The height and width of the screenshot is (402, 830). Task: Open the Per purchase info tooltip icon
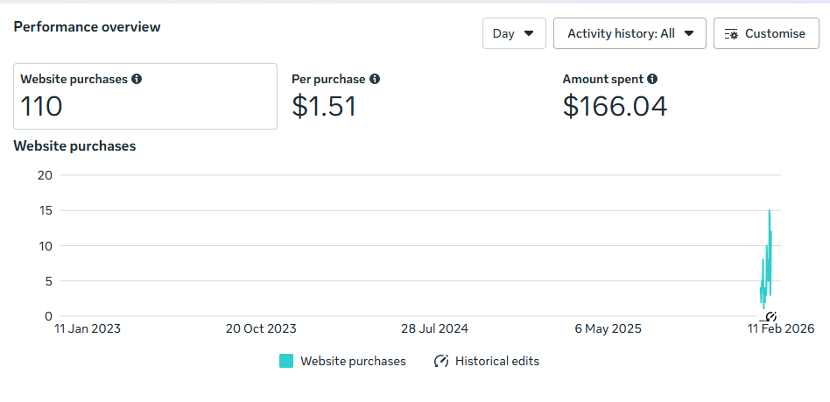[375, 79]
